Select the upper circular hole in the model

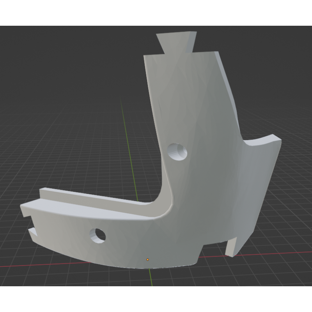coord(178,151)
